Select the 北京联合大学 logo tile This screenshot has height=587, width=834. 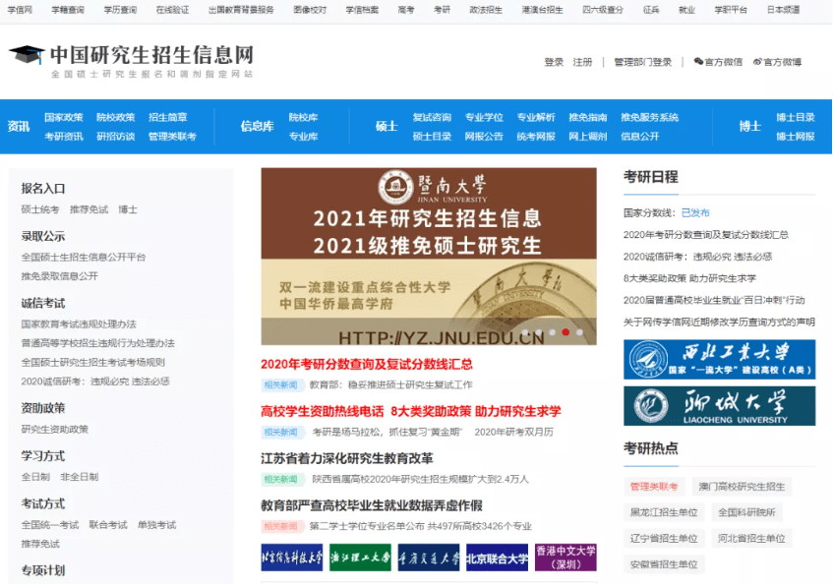[497, 558]
